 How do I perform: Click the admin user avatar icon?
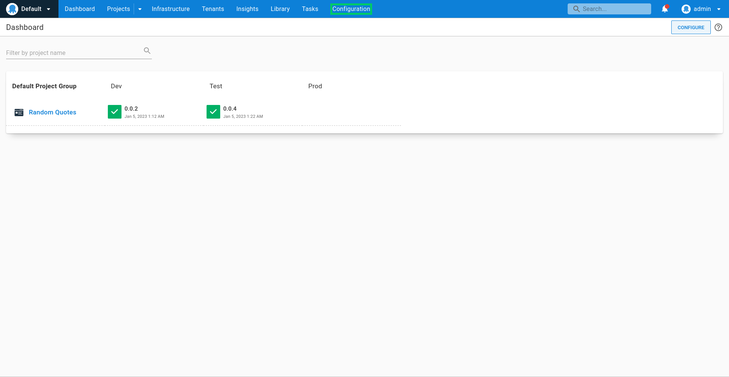pos(686,9)
